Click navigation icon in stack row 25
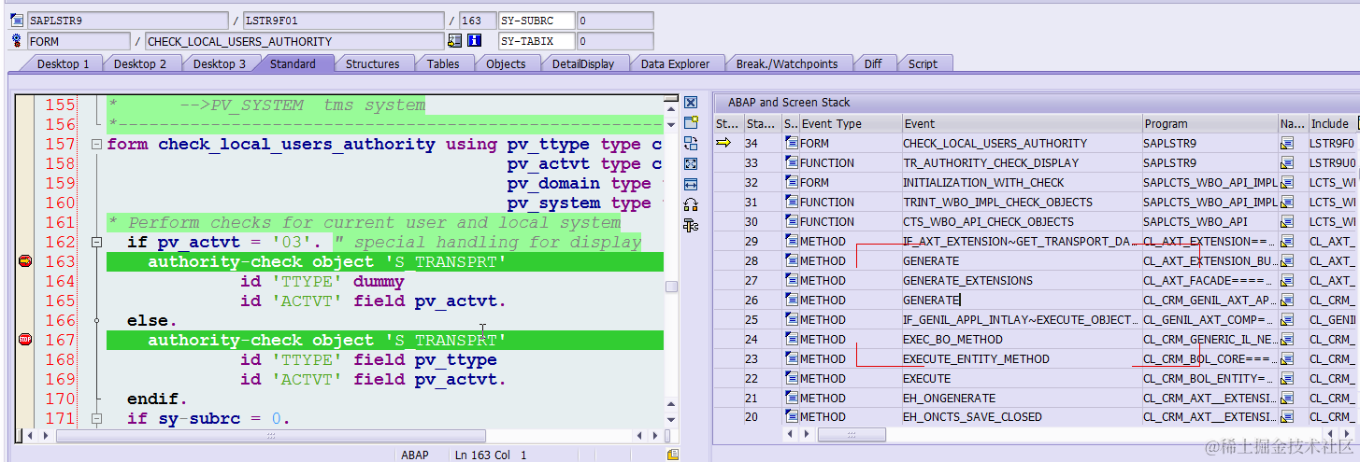 [x=1287, y=319]
